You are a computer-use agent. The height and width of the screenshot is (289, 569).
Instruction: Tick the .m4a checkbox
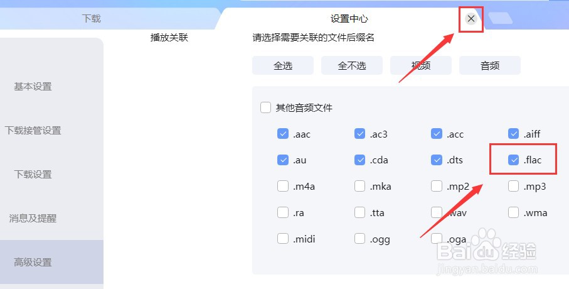click(x=283, y=186)
